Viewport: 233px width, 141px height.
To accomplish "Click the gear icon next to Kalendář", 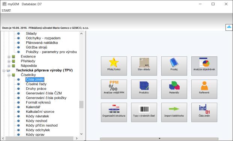I will pos(18,107).
